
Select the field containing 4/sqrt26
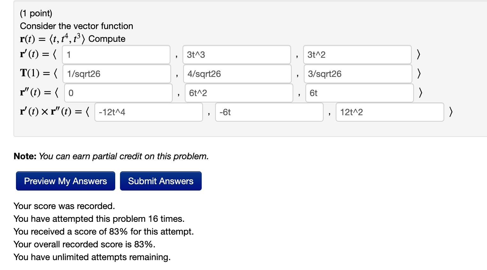pos(237,74)
